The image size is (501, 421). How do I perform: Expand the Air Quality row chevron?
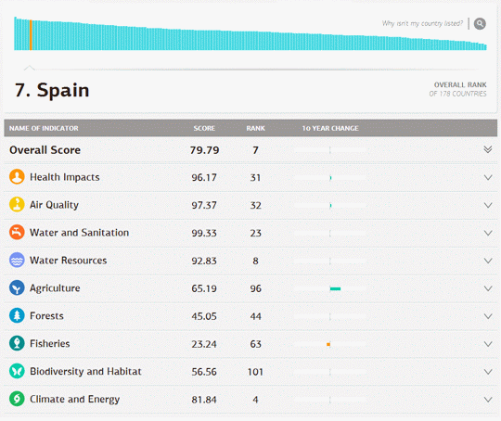tap(488, 205)
